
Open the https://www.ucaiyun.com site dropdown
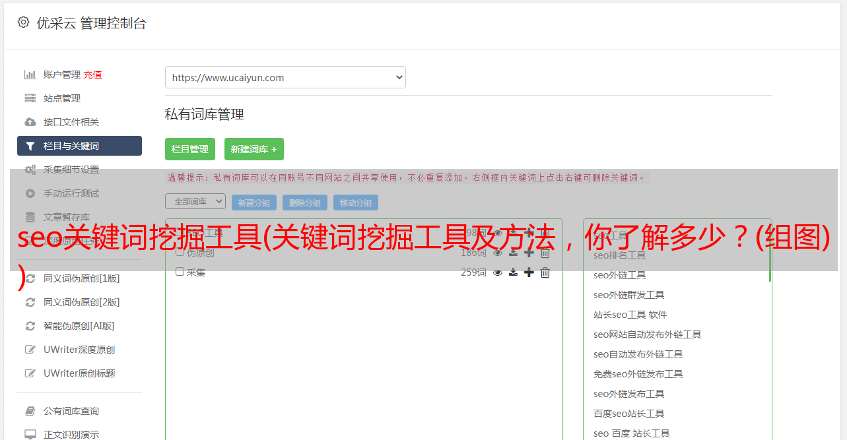click(285, 77)
